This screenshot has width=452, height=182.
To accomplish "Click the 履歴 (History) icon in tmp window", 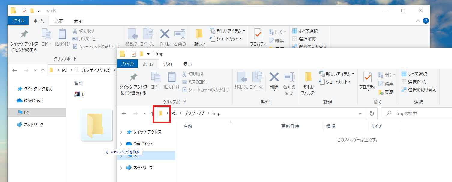I will click(x=386, y=92).
